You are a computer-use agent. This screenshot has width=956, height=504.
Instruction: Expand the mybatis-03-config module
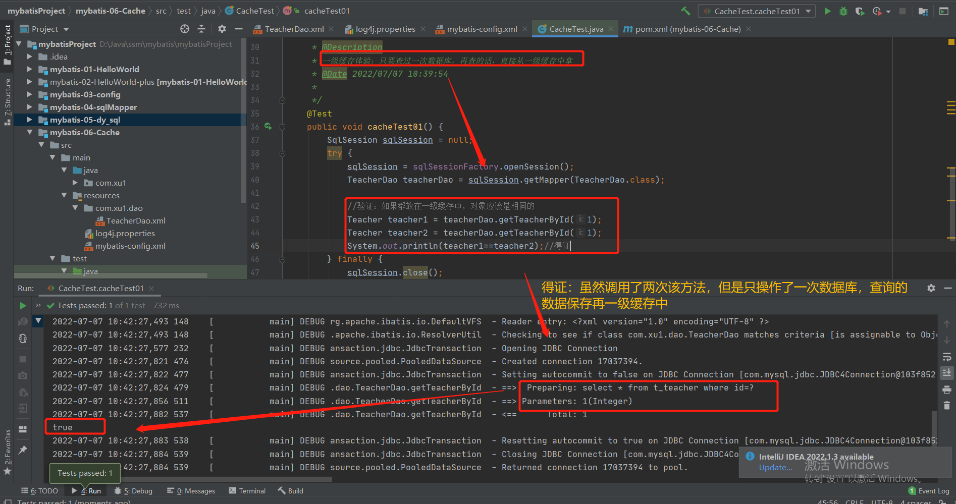click(30, 94)
